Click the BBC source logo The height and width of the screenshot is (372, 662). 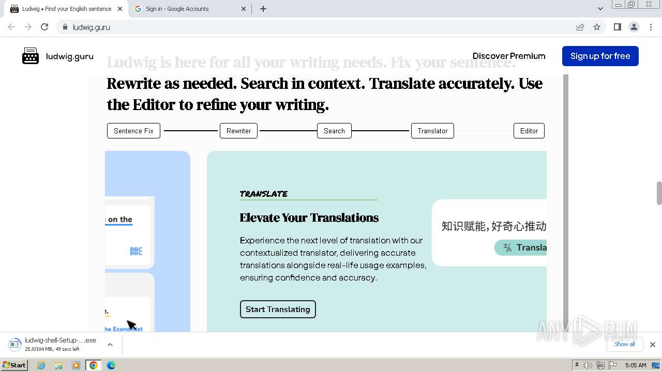tap(136, 251)
